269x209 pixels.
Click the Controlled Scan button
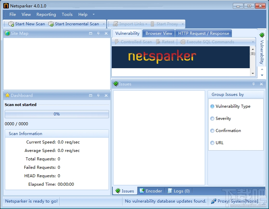[x=133, y=42]
